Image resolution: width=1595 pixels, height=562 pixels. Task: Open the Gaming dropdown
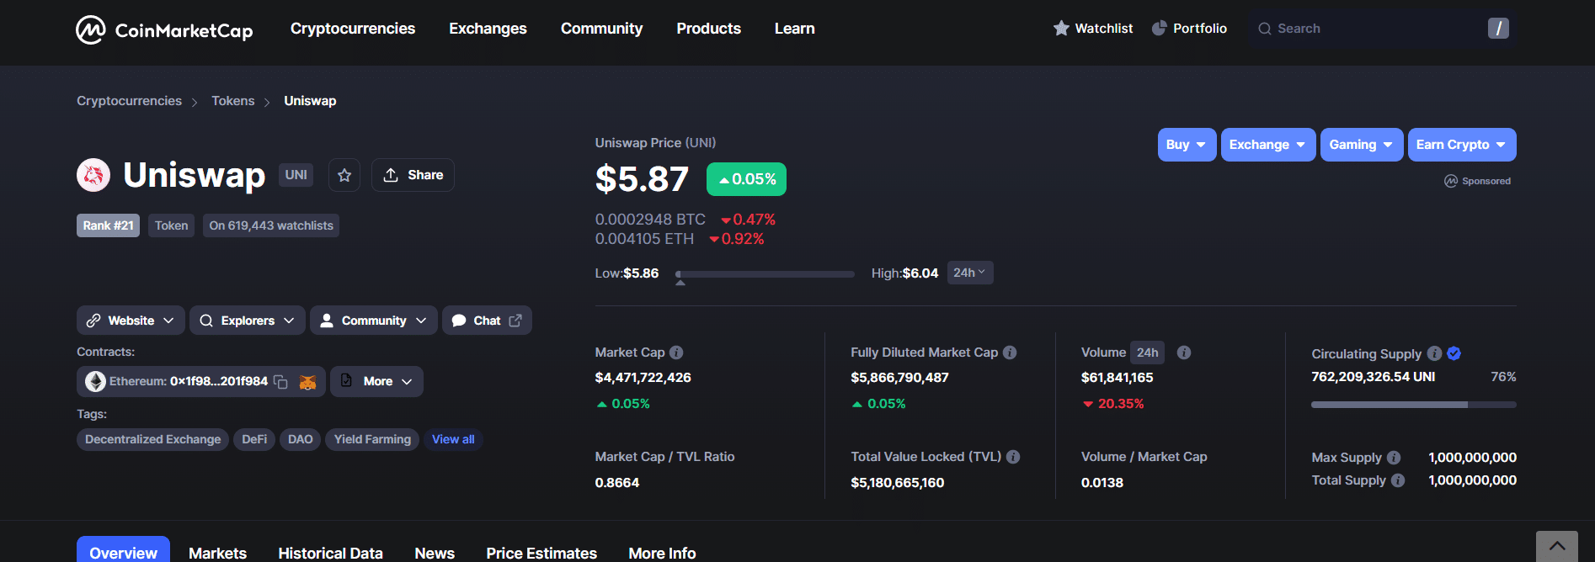(x=1362, y=145)
